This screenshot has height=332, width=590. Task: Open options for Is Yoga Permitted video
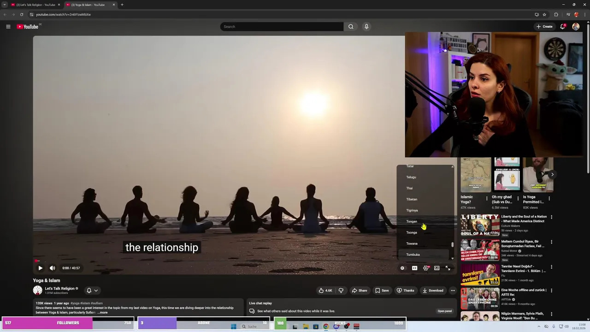point(549,199)
